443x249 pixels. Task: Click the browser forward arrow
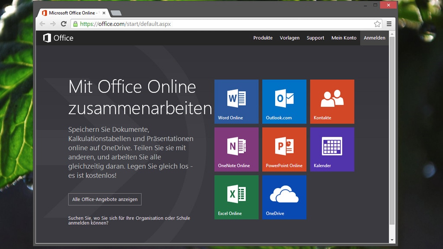tap(53, 24)
